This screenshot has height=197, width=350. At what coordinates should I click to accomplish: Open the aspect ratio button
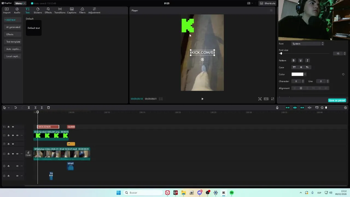click(x=266, y=99)
